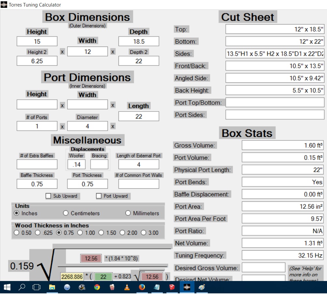The image size is (327, 294).
Task: Open Firefox from the taskbar
Action: point(142,287)
